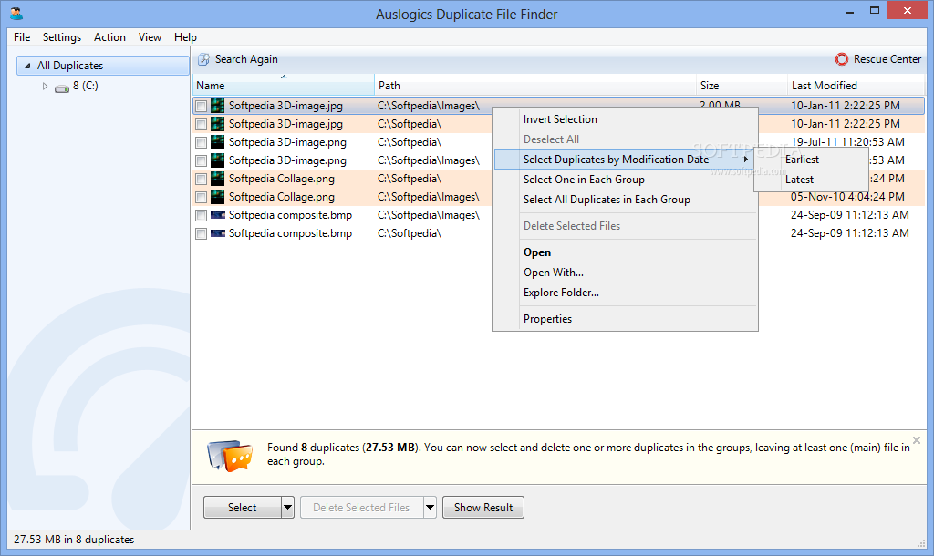
Task: Click the 8 (C:) drive icon
Action: click(x=62, y=88)
